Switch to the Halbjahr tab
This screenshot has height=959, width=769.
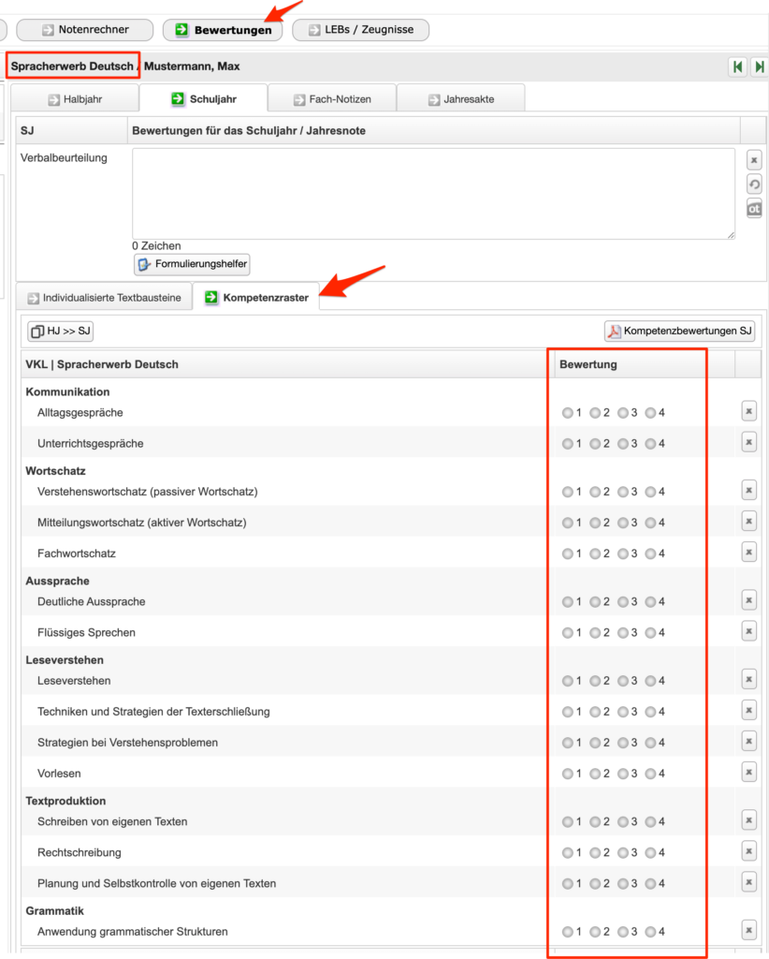click(77, 98)
